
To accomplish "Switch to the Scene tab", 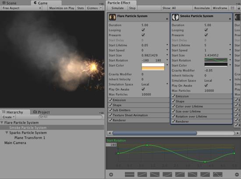I will [9, 3].
